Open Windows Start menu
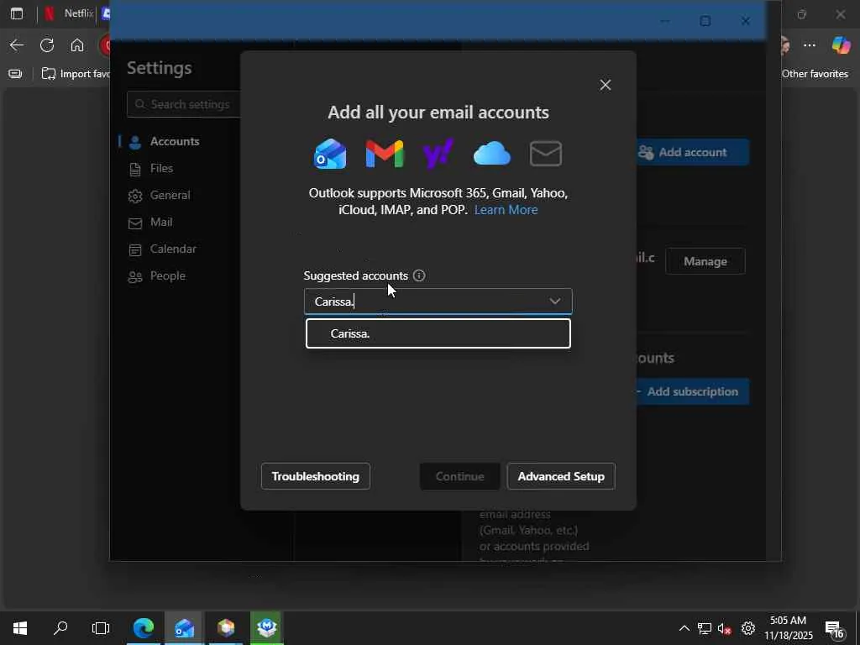This screenshot has height=645, width=860. [20, 627]
